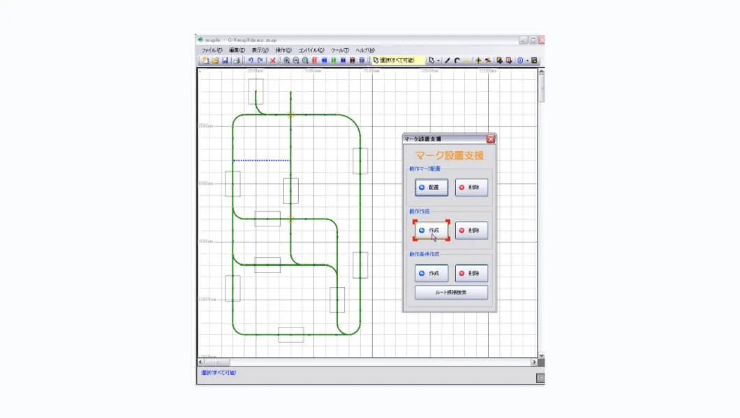Save the map using the floppy disk icon
Screen dimensions: 740x418
tap(225, 61)
